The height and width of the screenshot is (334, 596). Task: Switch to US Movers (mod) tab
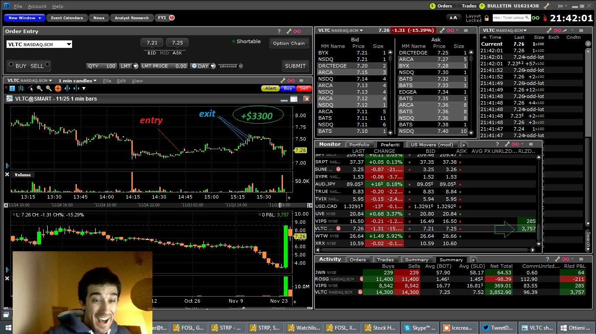432,145
